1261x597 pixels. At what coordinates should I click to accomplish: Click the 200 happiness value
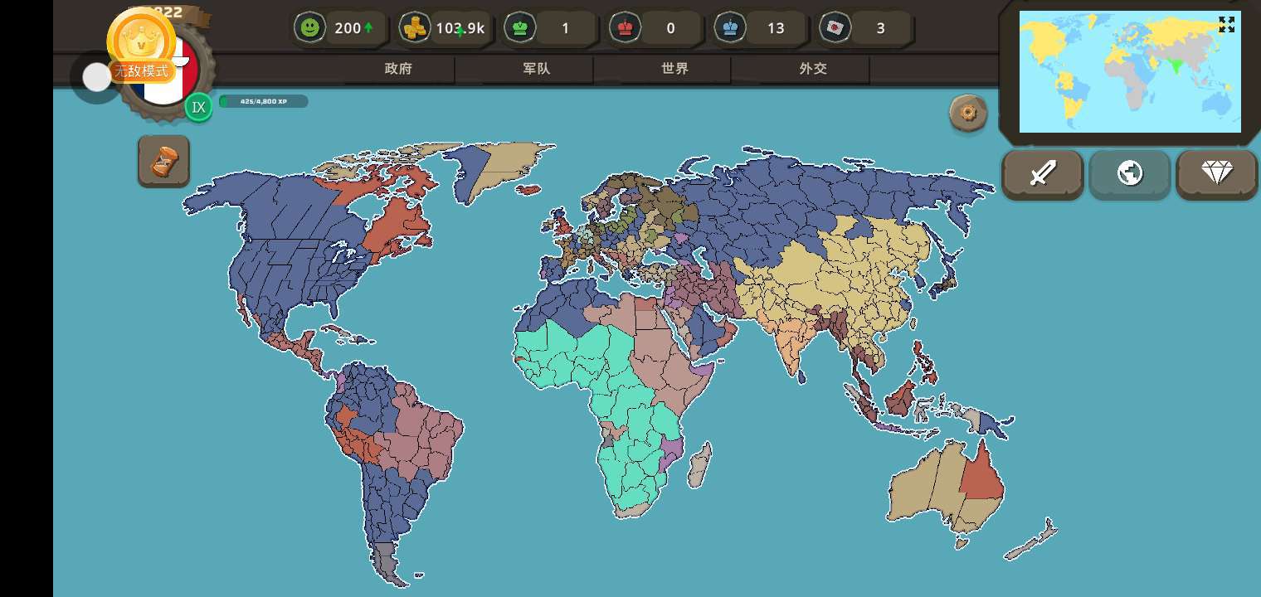348,28
